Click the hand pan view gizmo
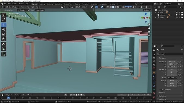This screenshot has height=103, width=184. (149, 28)
